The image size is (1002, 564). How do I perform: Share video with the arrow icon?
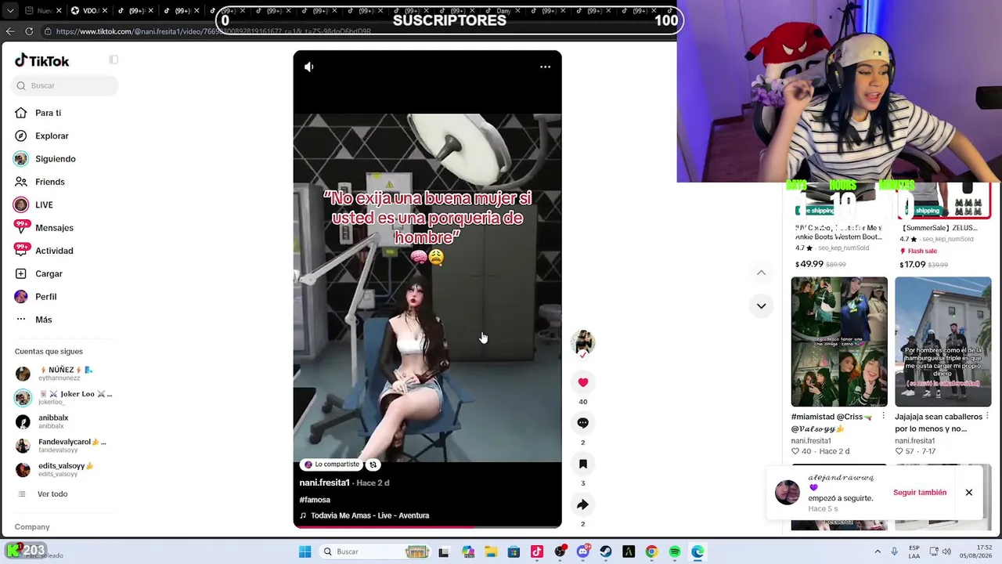coord(582,504)
